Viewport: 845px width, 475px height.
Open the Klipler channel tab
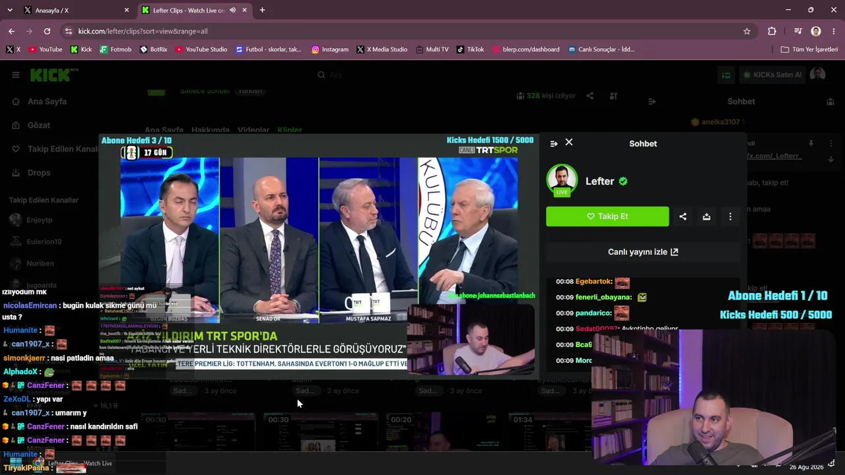coord(290,130)
